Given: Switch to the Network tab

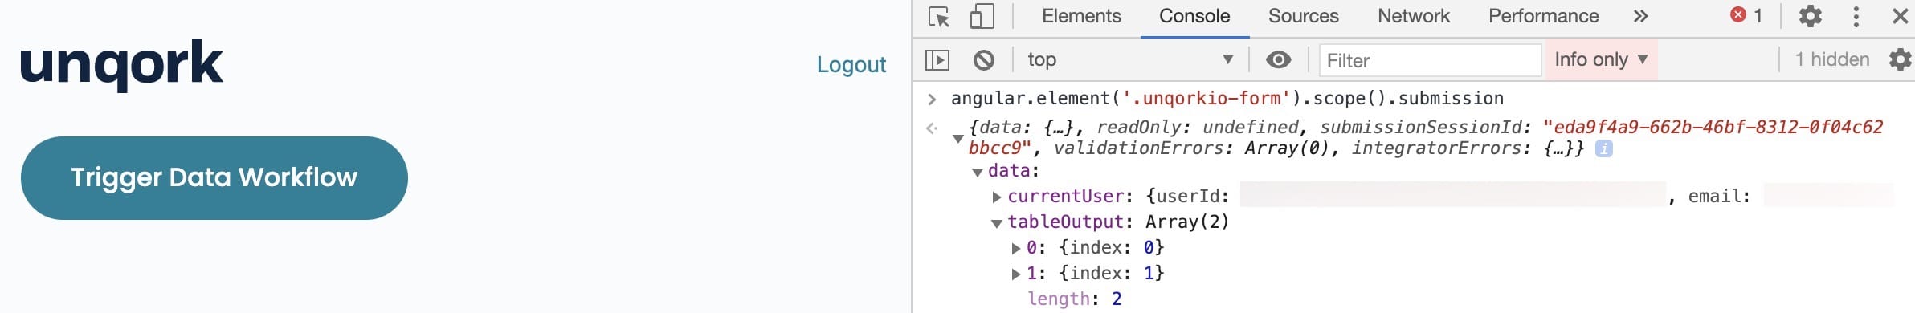Looking at the screenshot, I should [x=1414, y=16].
